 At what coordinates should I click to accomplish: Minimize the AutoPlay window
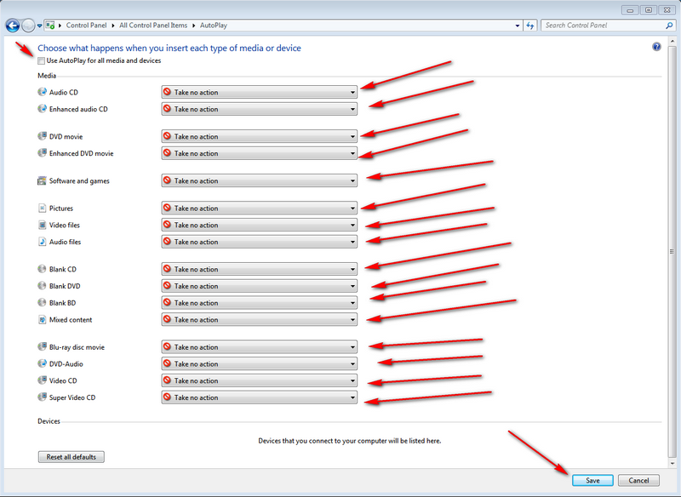pos(630,9)
